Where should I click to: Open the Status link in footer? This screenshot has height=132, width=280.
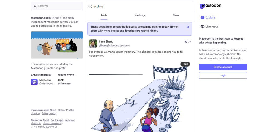(x=61, y=110)
